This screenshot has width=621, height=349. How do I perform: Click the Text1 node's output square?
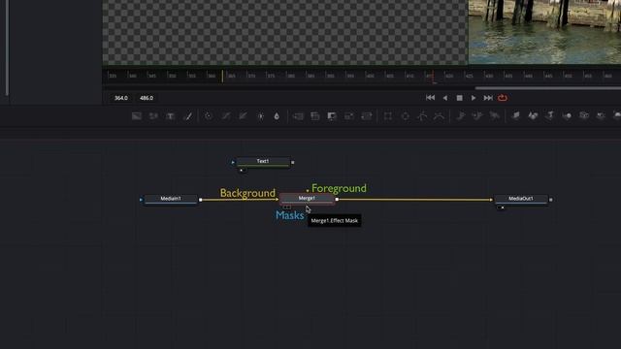(293, 162)
